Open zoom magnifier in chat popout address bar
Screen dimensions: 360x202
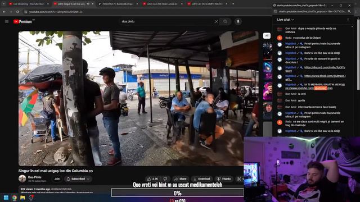pyautogui.click(x=349, y=11)
